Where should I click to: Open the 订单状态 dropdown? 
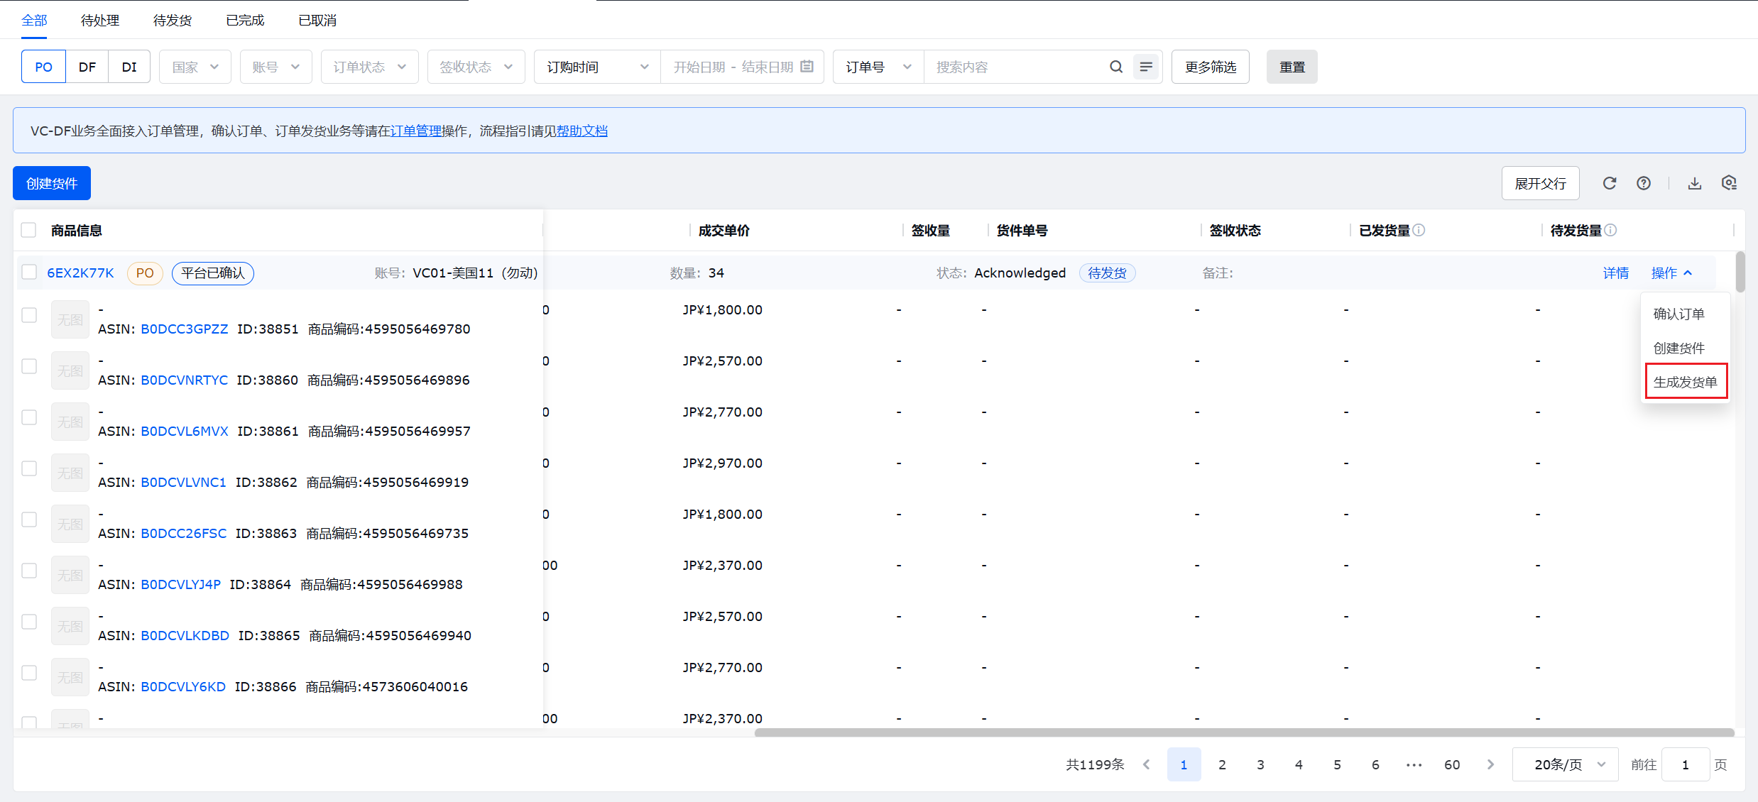369,67
